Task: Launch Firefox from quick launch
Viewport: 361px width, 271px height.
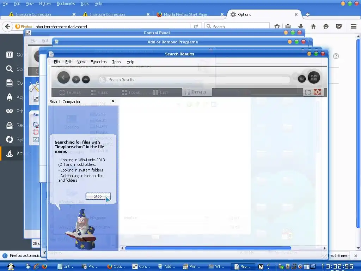Action: pos(44,266)
